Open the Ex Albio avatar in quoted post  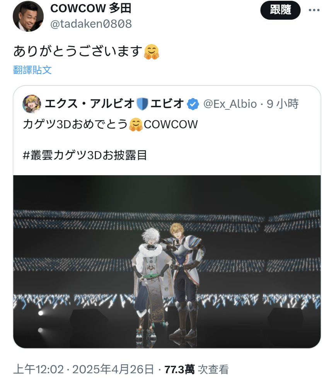click(32, 104)
